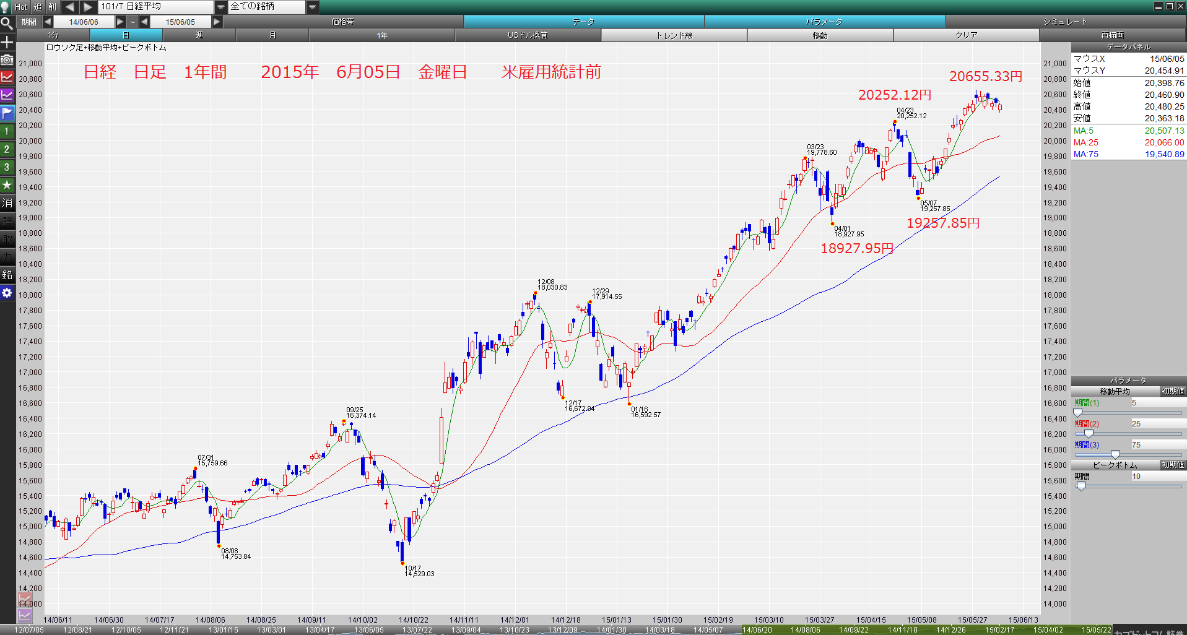Step the end date 15/06/05 backward

[x=144, y=22]
